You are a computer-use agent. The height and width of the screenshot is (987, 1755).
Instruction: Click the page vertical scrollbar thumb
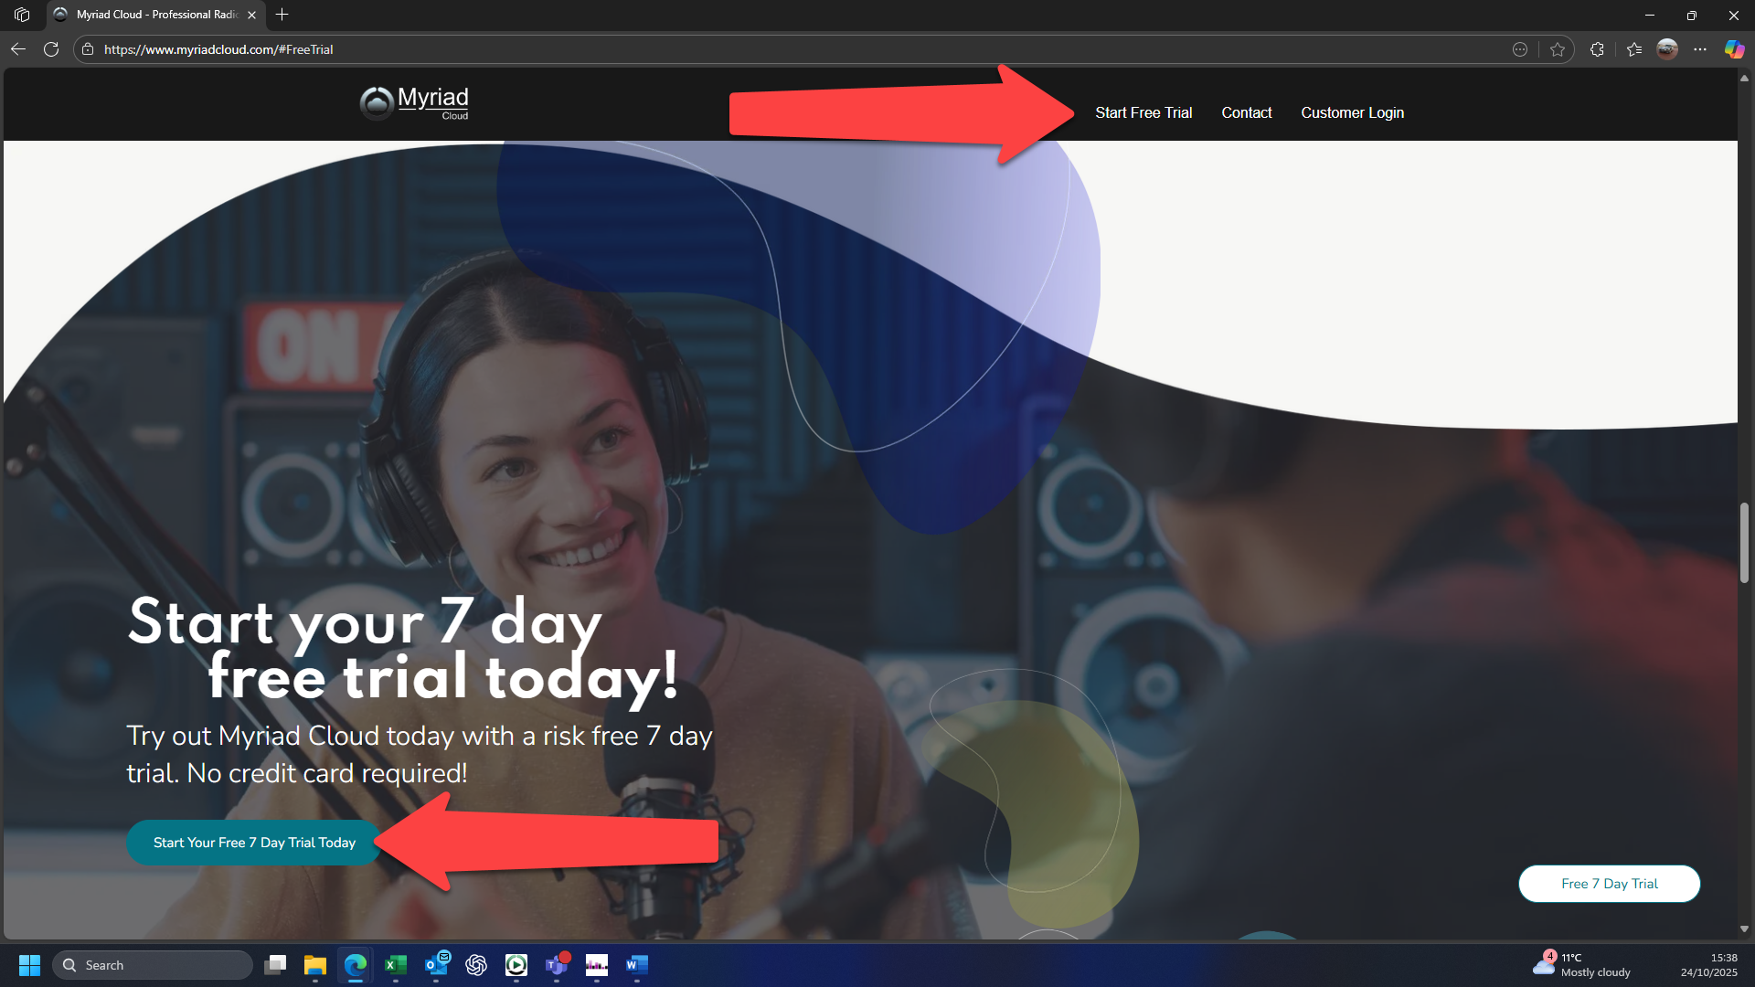1744,542
